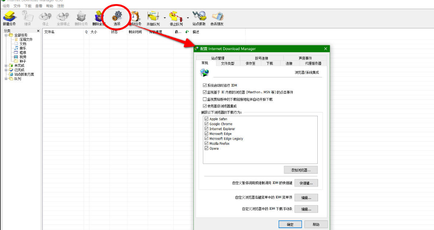Click the 开始队列 toolbar icon

pyautogui.click(x=153, y=18)
